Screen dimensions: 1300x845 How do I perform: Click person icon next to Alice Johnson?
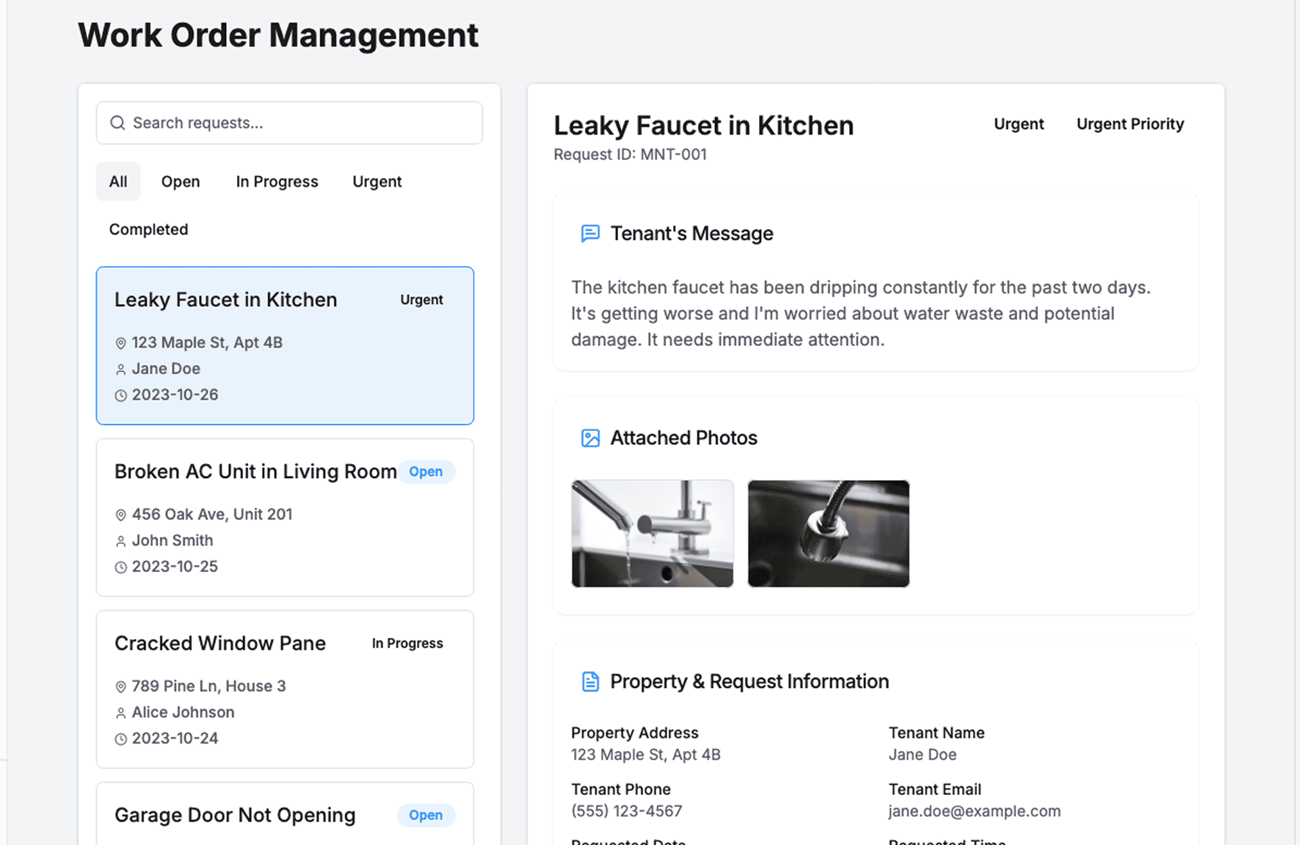click(x=121, y=713)
